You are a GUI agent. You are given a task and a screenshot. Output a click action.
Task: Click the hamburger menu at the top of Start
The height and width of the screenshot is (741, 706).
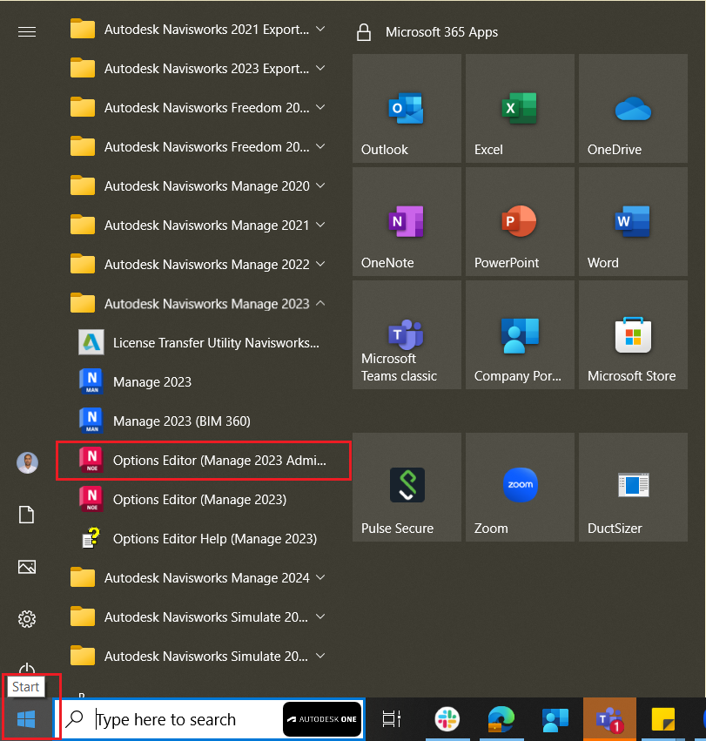pos(27,31)
